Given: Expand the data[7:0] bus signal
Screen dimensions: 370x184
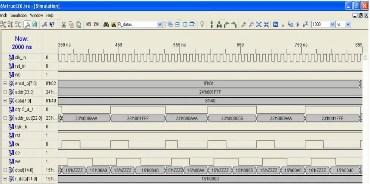Looking at the screenshot, I should pos(5,101).
